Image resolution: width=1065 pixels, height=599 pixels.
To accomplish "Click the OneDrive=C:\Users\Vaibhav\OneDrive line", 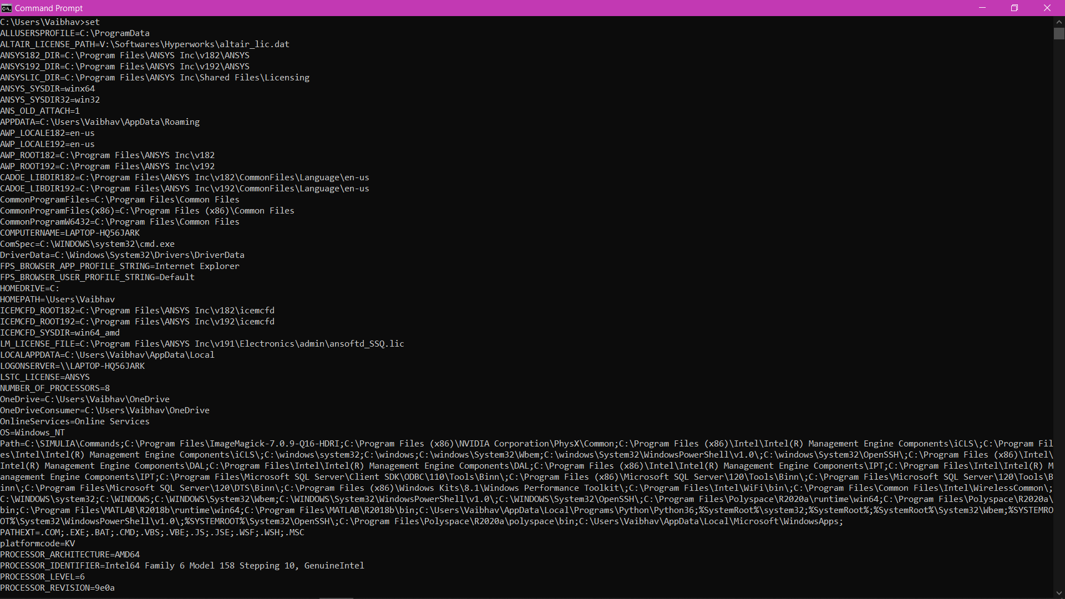I will (85, 399).
